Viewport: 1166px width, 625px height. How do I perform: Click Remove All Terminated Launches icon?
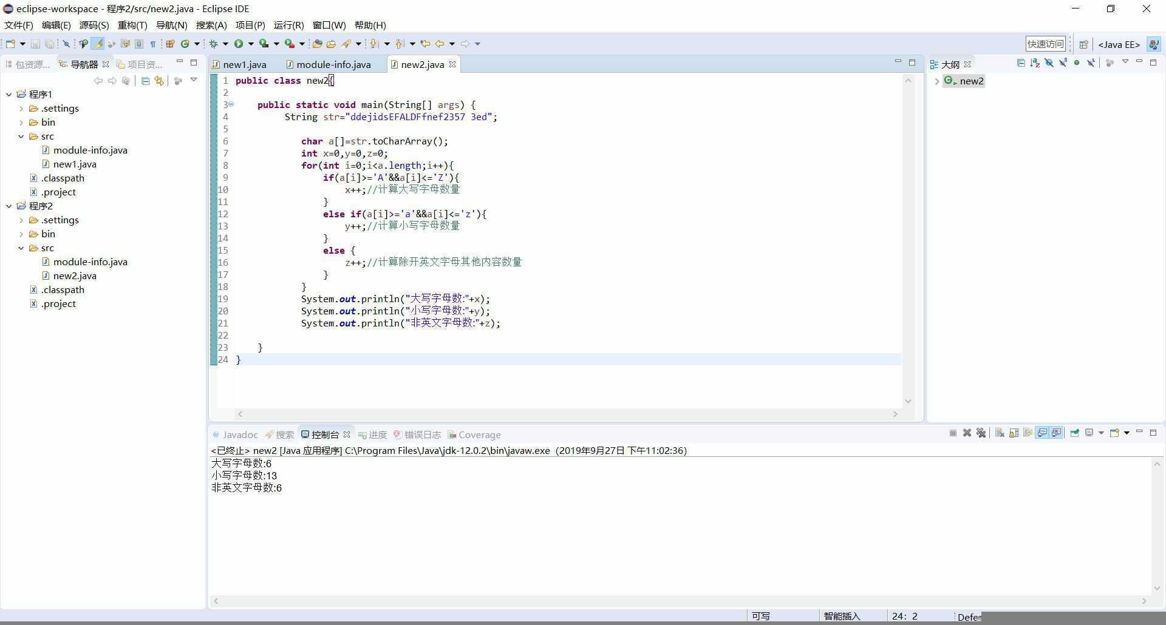coord(981,433)
